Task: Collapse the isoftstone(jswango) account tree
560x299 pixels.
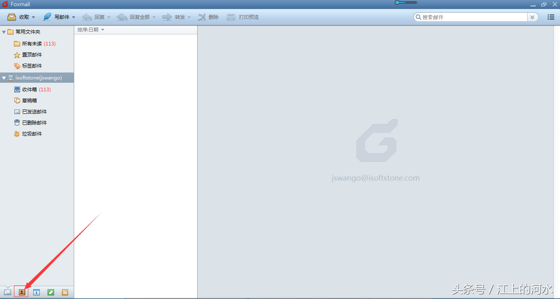Action: click(x=4, y=78)
